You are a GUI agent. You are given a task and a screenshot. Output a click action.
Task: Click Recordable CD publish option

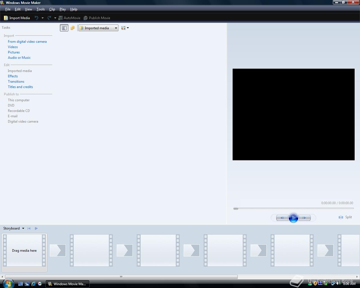click(19, 111)
